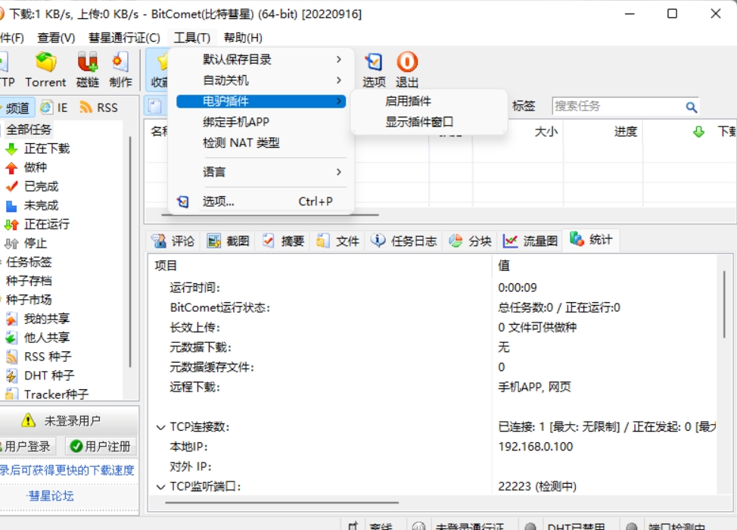Open the 评论 comments tab

tap(173, 241)
